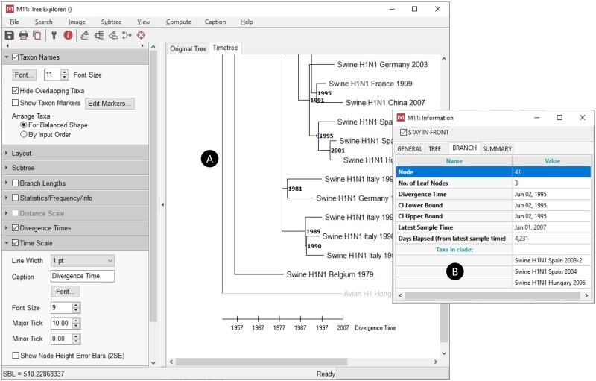The height and width of the screenshot is (381, 596).
Task: Expand the Subtree panel section
Action: click(24, 168)
